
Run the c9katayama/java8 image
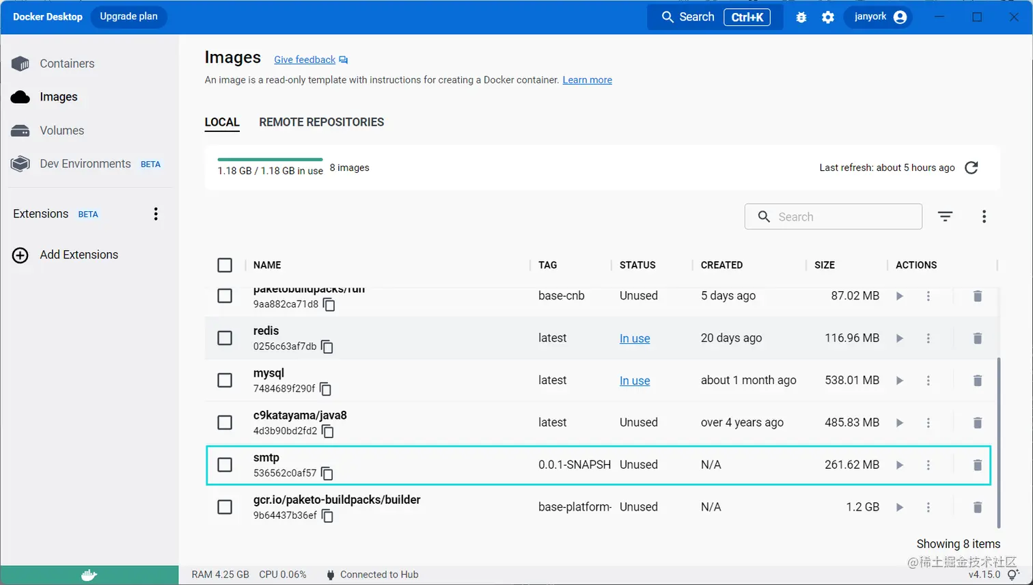pyautogui.click(x=900, y=423)
